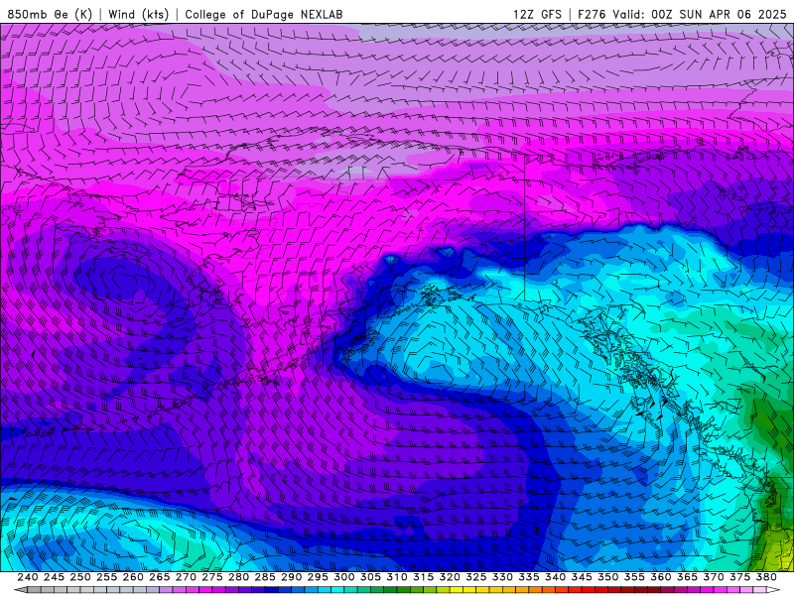Click the 280 legend number

[238, 577]
